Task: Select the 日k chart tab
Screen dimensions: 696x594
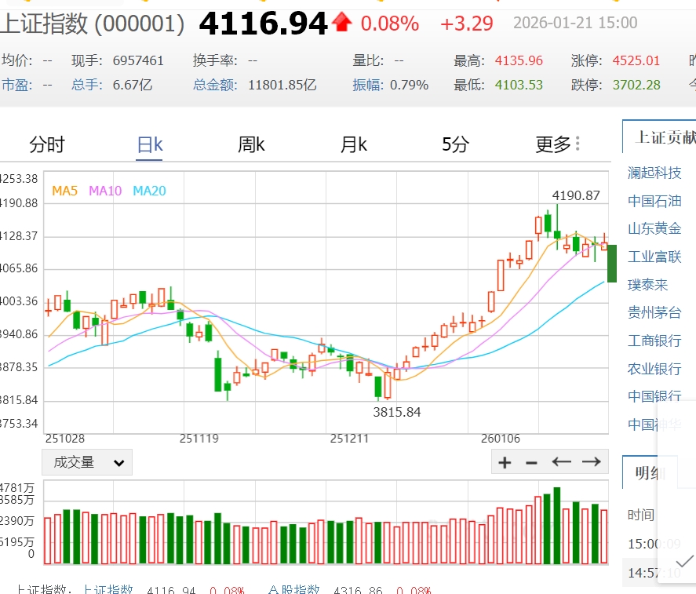Action: coord(149,144)
